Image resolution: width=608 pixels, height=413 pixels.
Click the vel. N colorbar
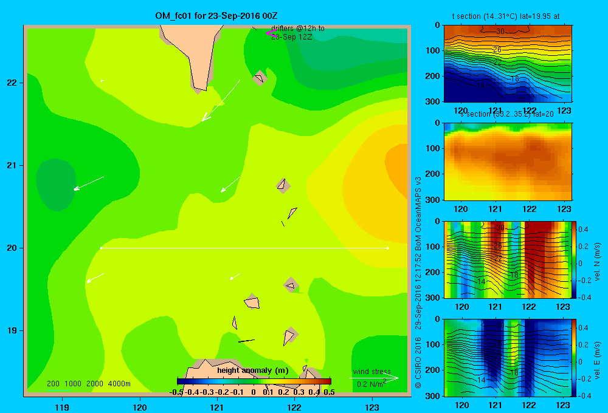(x=574, y=259)
